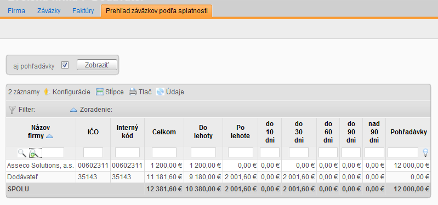The height and width of the screenshot is (205, 438).
Task: Click the Stĺpce columns icon
Action: tap(100, 92)
